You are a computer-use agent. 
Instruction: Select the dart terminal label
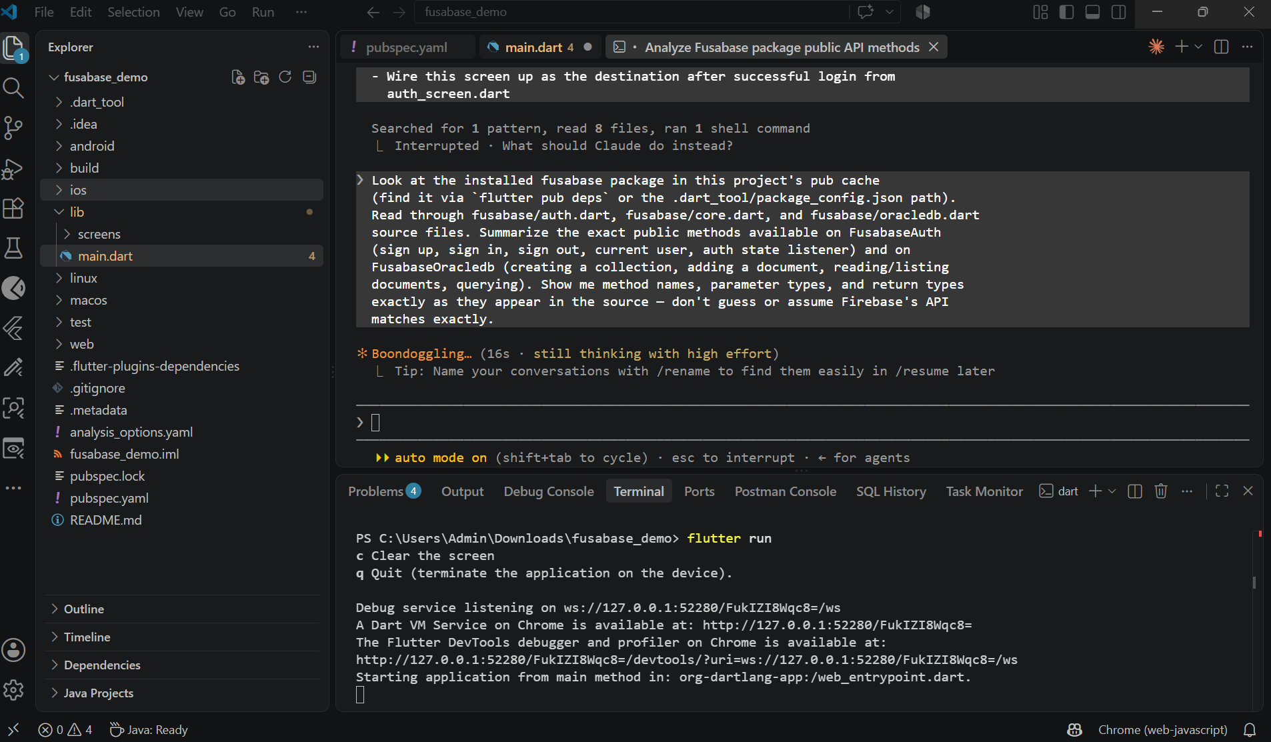pyautogui.click(x=1059, y=491)
